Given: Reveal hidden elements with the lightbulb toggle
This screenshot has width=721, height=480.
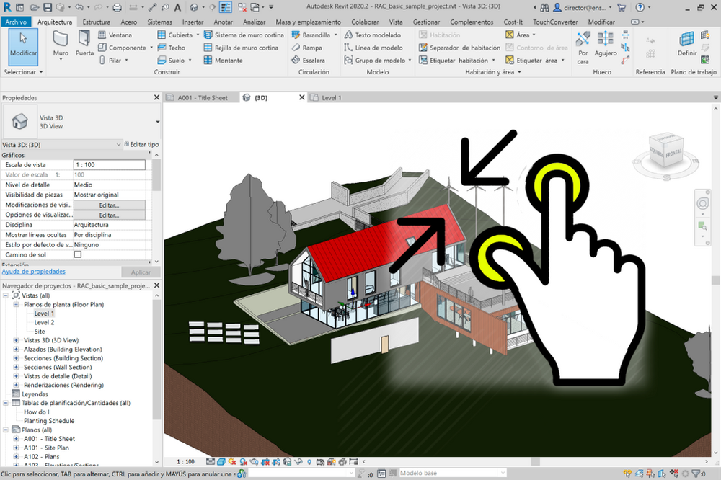Looking at the screenshot, I should 309,461.
